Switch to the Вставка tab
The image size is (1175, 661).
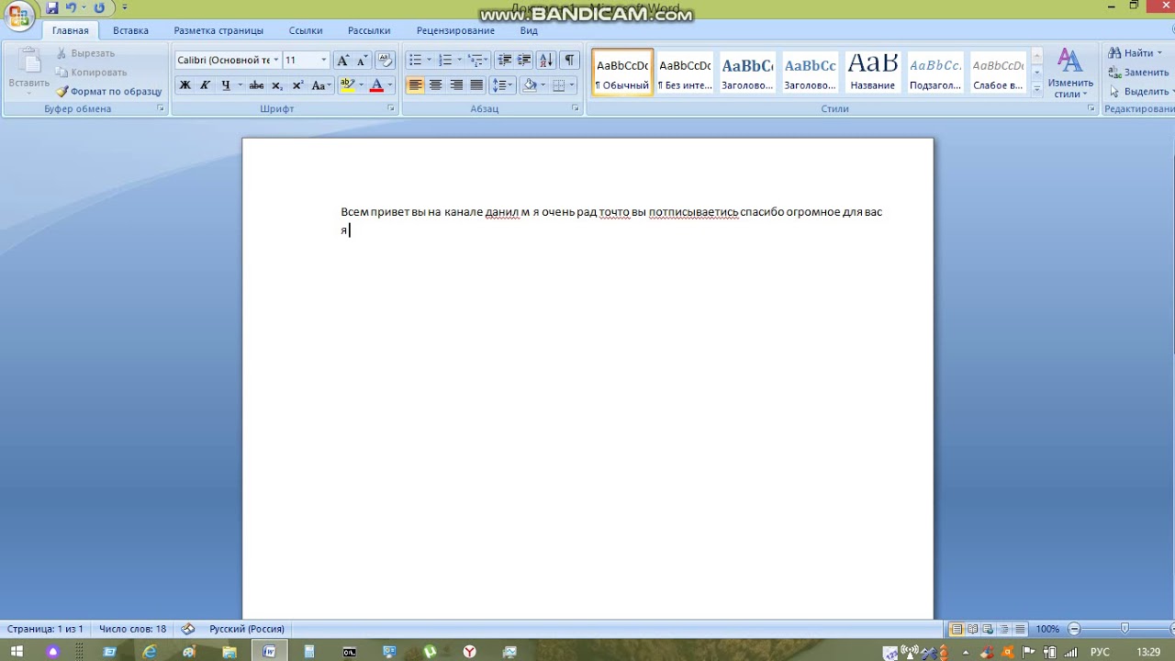coord(131,30)
